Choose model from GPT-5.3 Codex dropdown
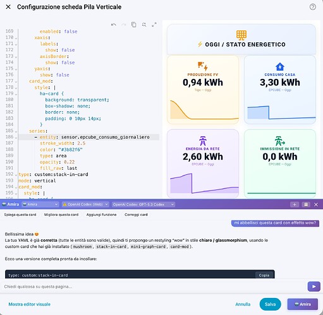 (x=143, y=205)
